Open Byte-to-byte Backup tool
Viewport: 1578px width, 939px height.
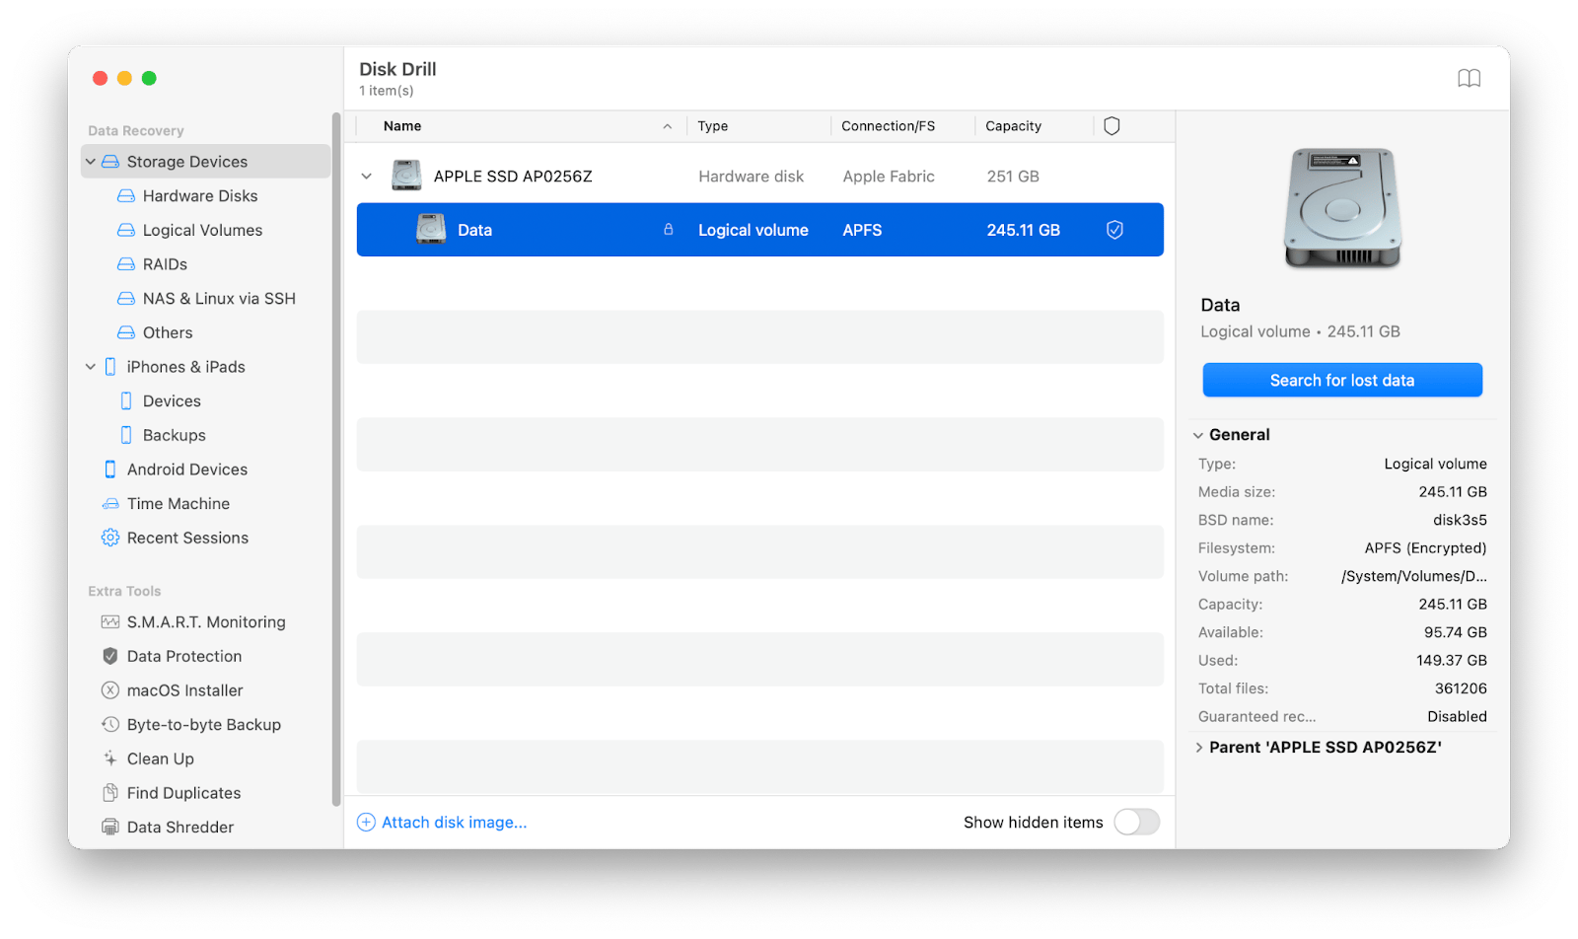tap(204, 725)
